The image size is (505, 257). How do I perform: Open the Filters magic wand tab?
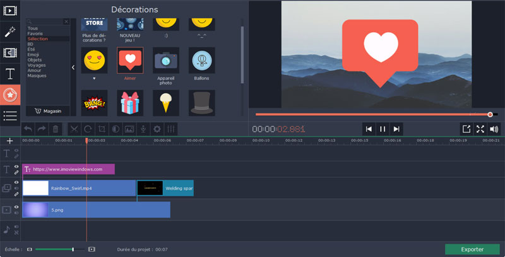click(10, 31)
